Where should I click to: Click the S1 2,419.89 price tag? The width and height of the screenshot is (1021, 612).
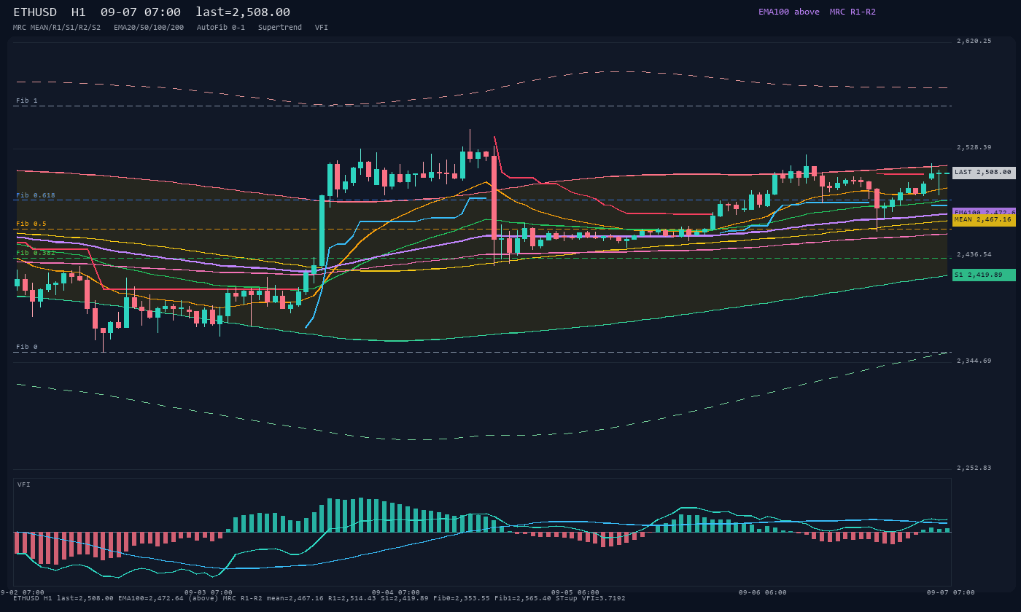[x=984, y=275]
